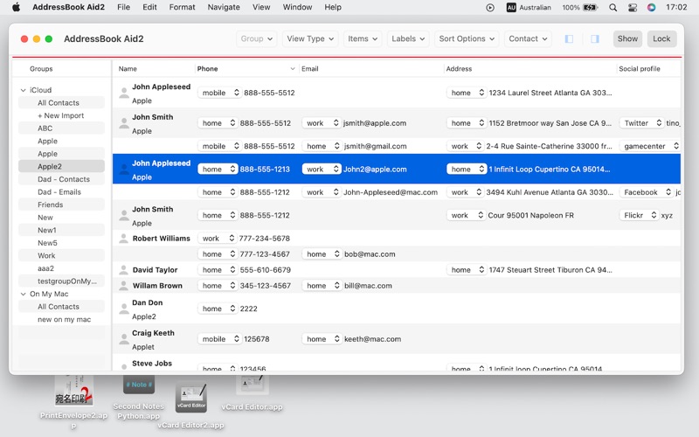Change work label for jsmith@apple.com
The image size is (699, 437).
[321, 123]
